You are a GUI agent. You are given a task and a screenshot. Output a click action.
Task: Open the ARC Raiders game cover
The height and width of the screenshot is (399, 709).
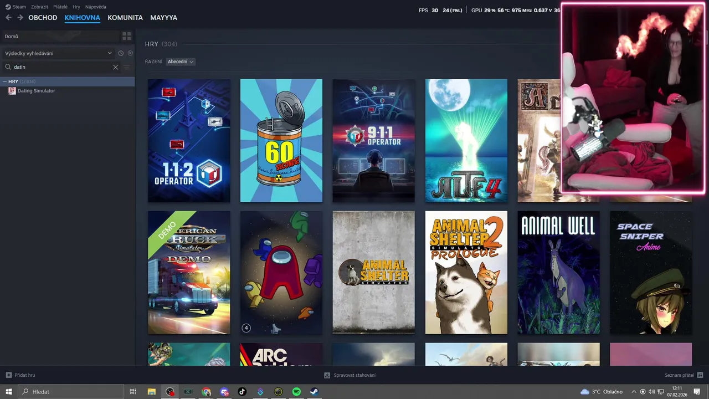[x=281, y=355]
